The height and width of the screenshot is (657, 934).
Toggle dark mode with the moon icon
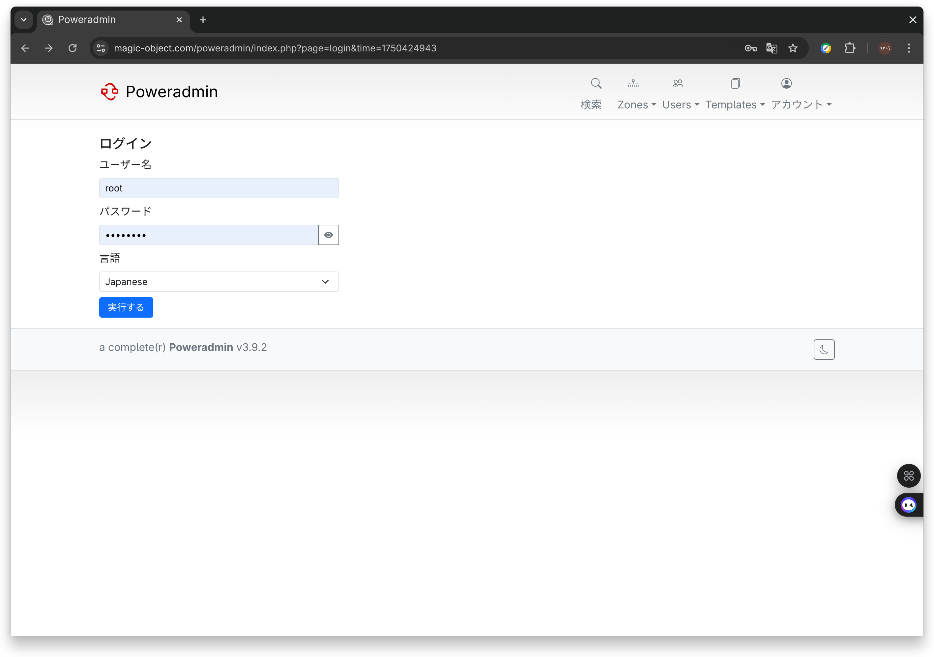tap(824, 350)
